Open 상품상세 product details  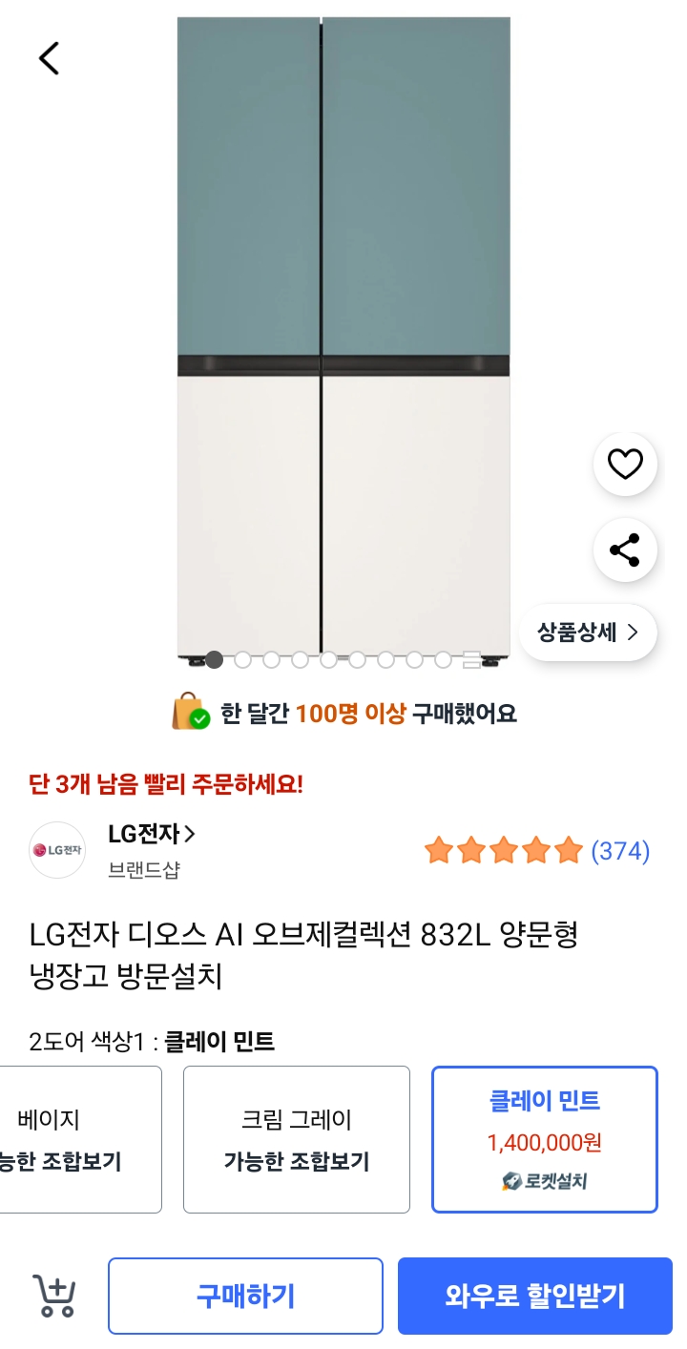coord(588,632)
